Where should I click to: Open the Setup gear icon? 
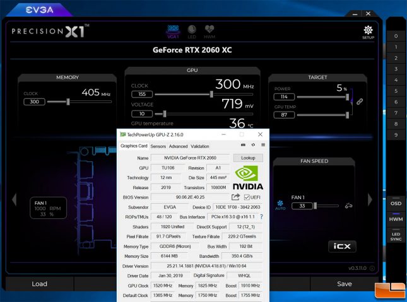click(x=368, y=32)
